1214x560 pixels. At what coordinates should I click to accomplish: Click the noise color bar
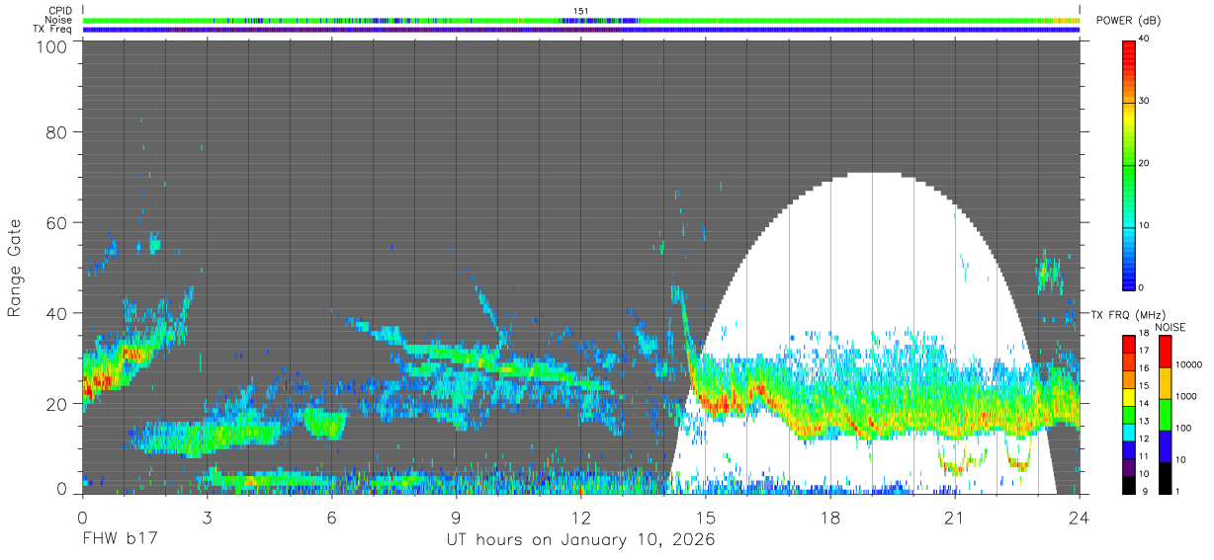[1165, 414]
